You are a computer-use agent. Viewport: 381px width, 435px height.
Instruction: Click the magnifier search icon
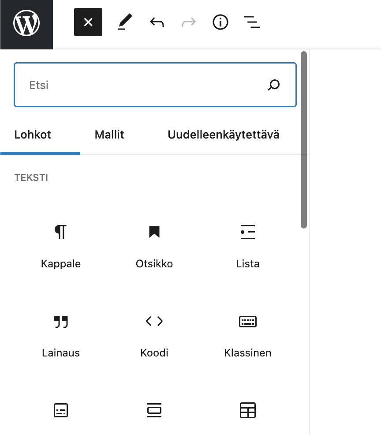pyautogui.click(x=274, y=85)
